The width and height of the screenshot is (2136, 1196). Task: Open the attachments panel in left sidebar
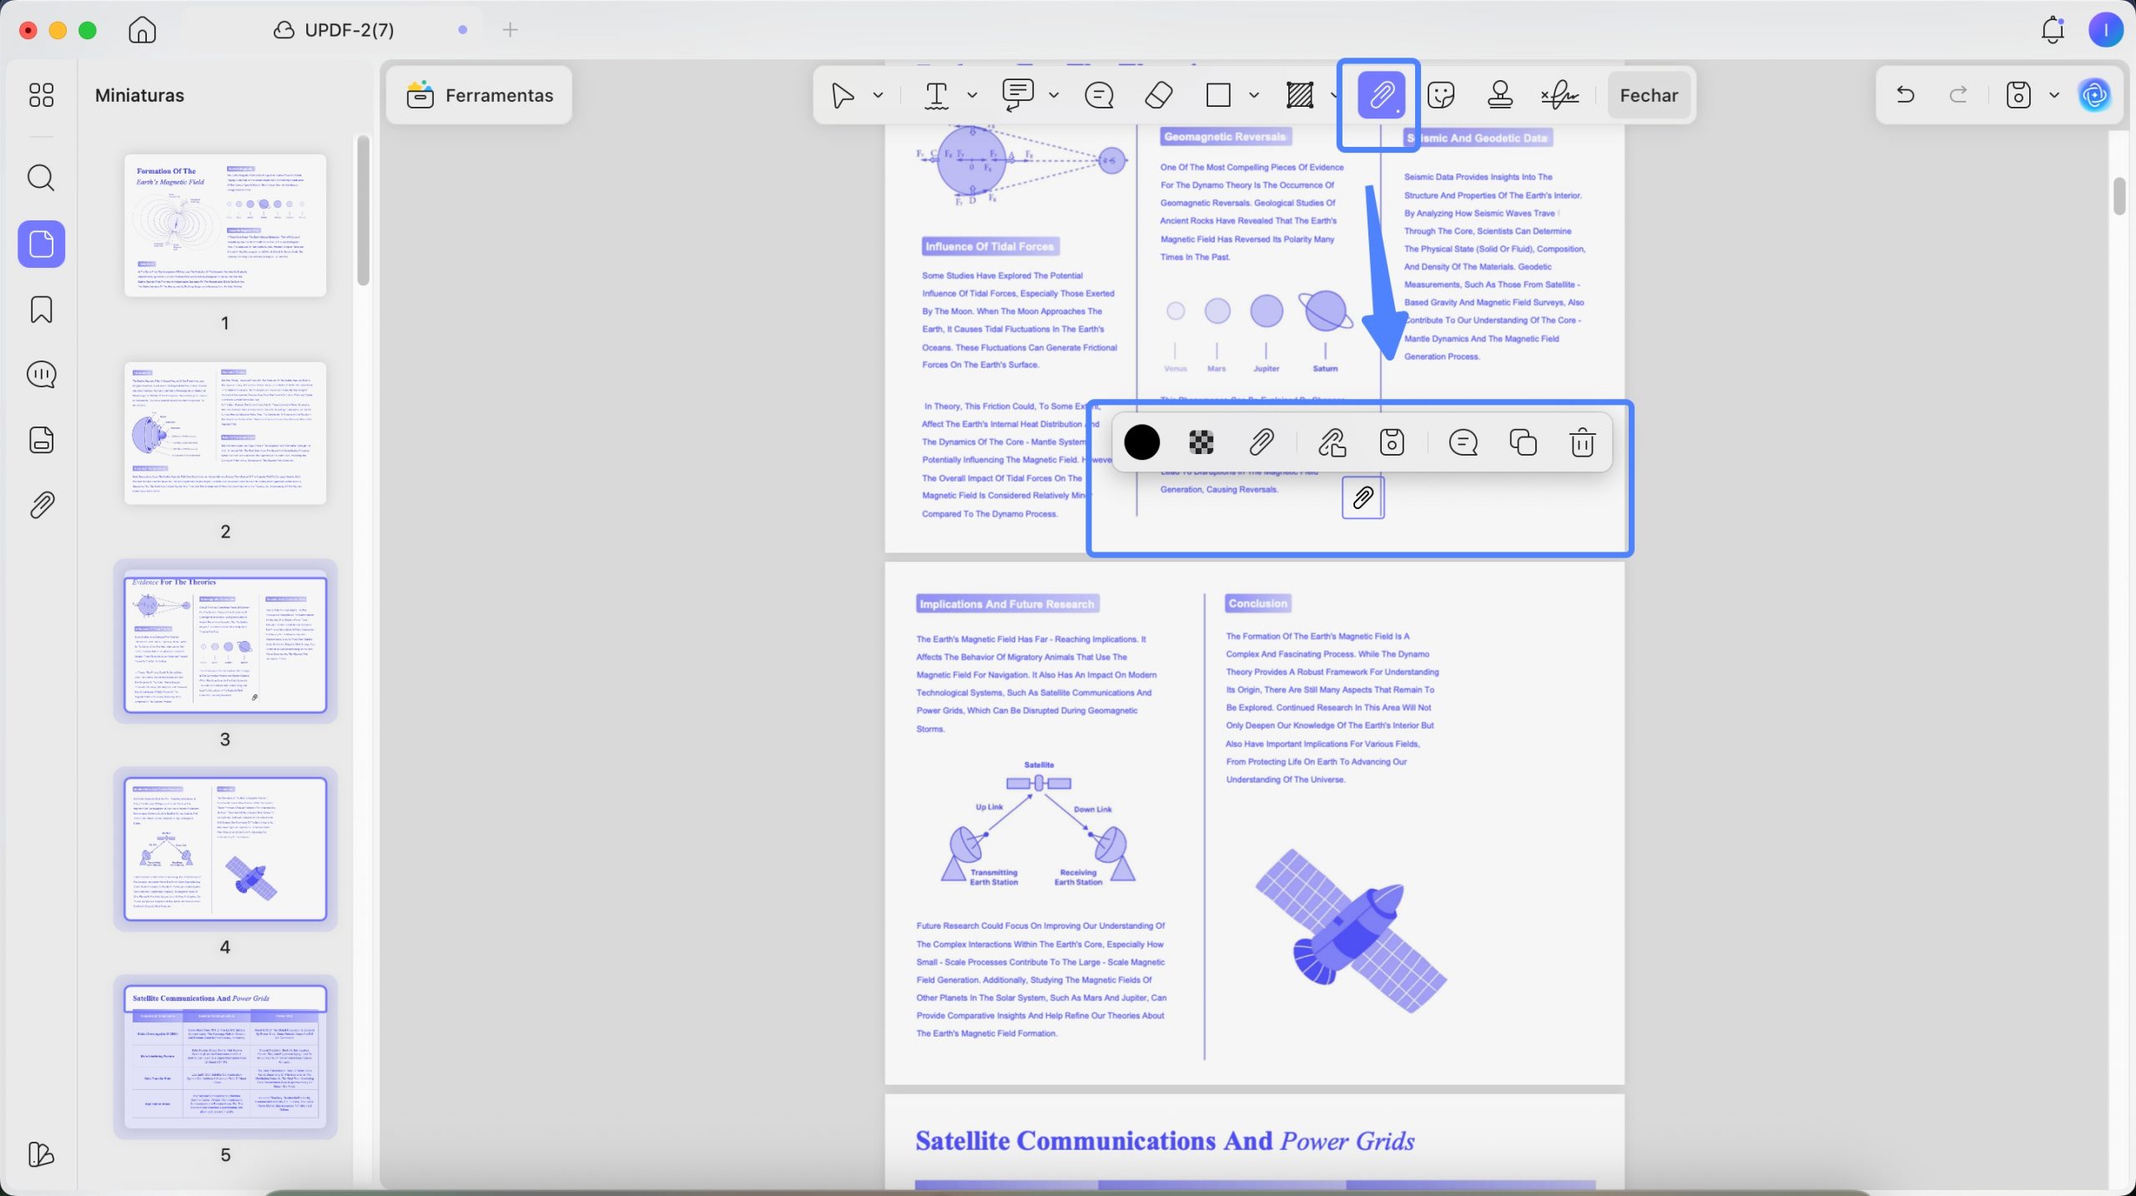(x=41, y=505)
